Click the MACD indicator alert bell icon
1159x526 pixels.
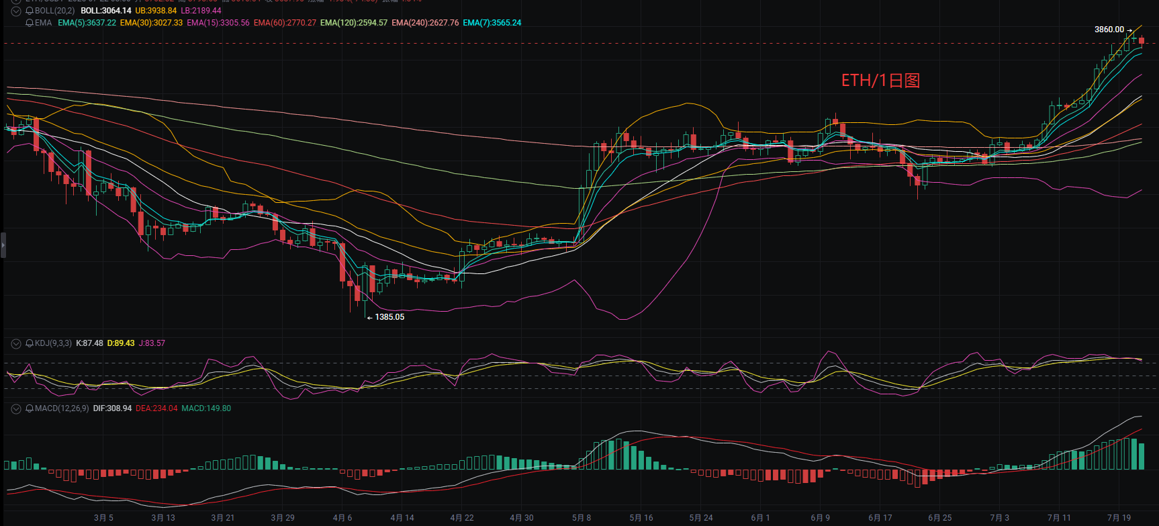pos(30,408)
